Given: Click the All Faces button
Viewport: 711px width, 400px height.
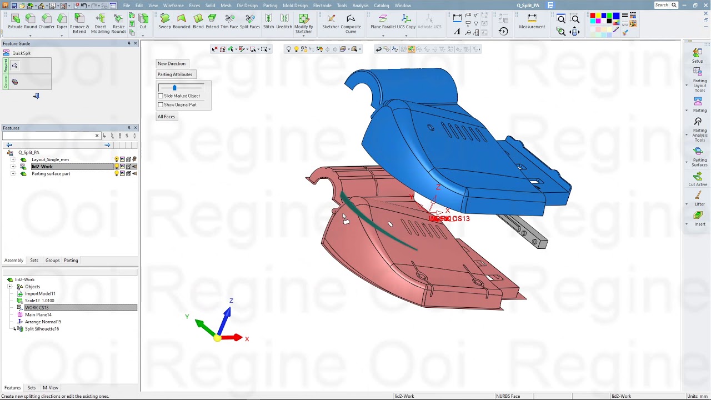Looking at the screenshot, I should pyautogui.click(x=166, y=117).
